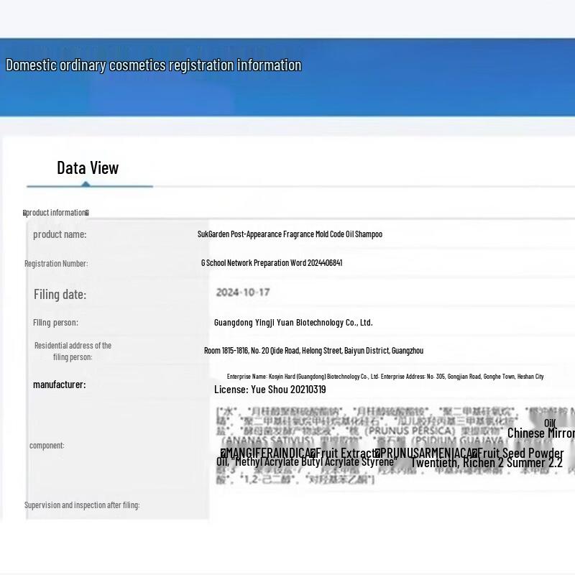Select registration number ending in 2024406841

[272, 263]
